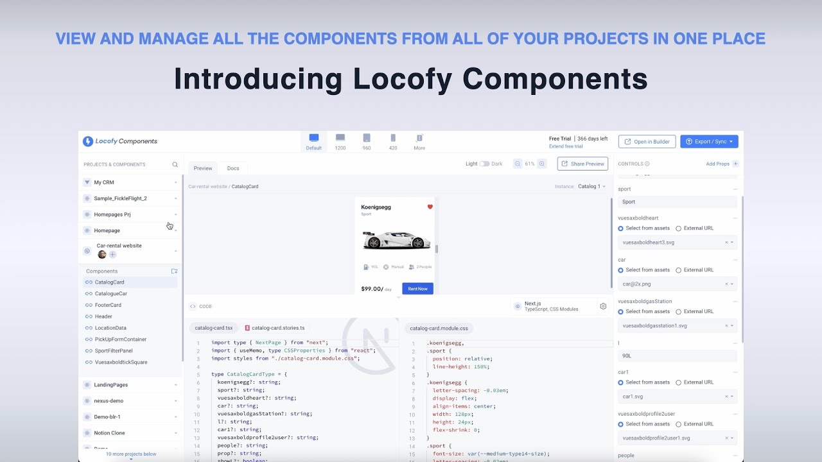Click the Controls info icon

click(x=647, y=164)
